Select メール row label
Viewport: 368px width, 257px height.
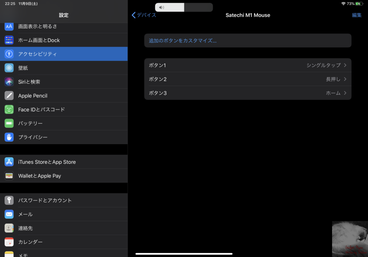pyautogui.click(x=26, y=214)
